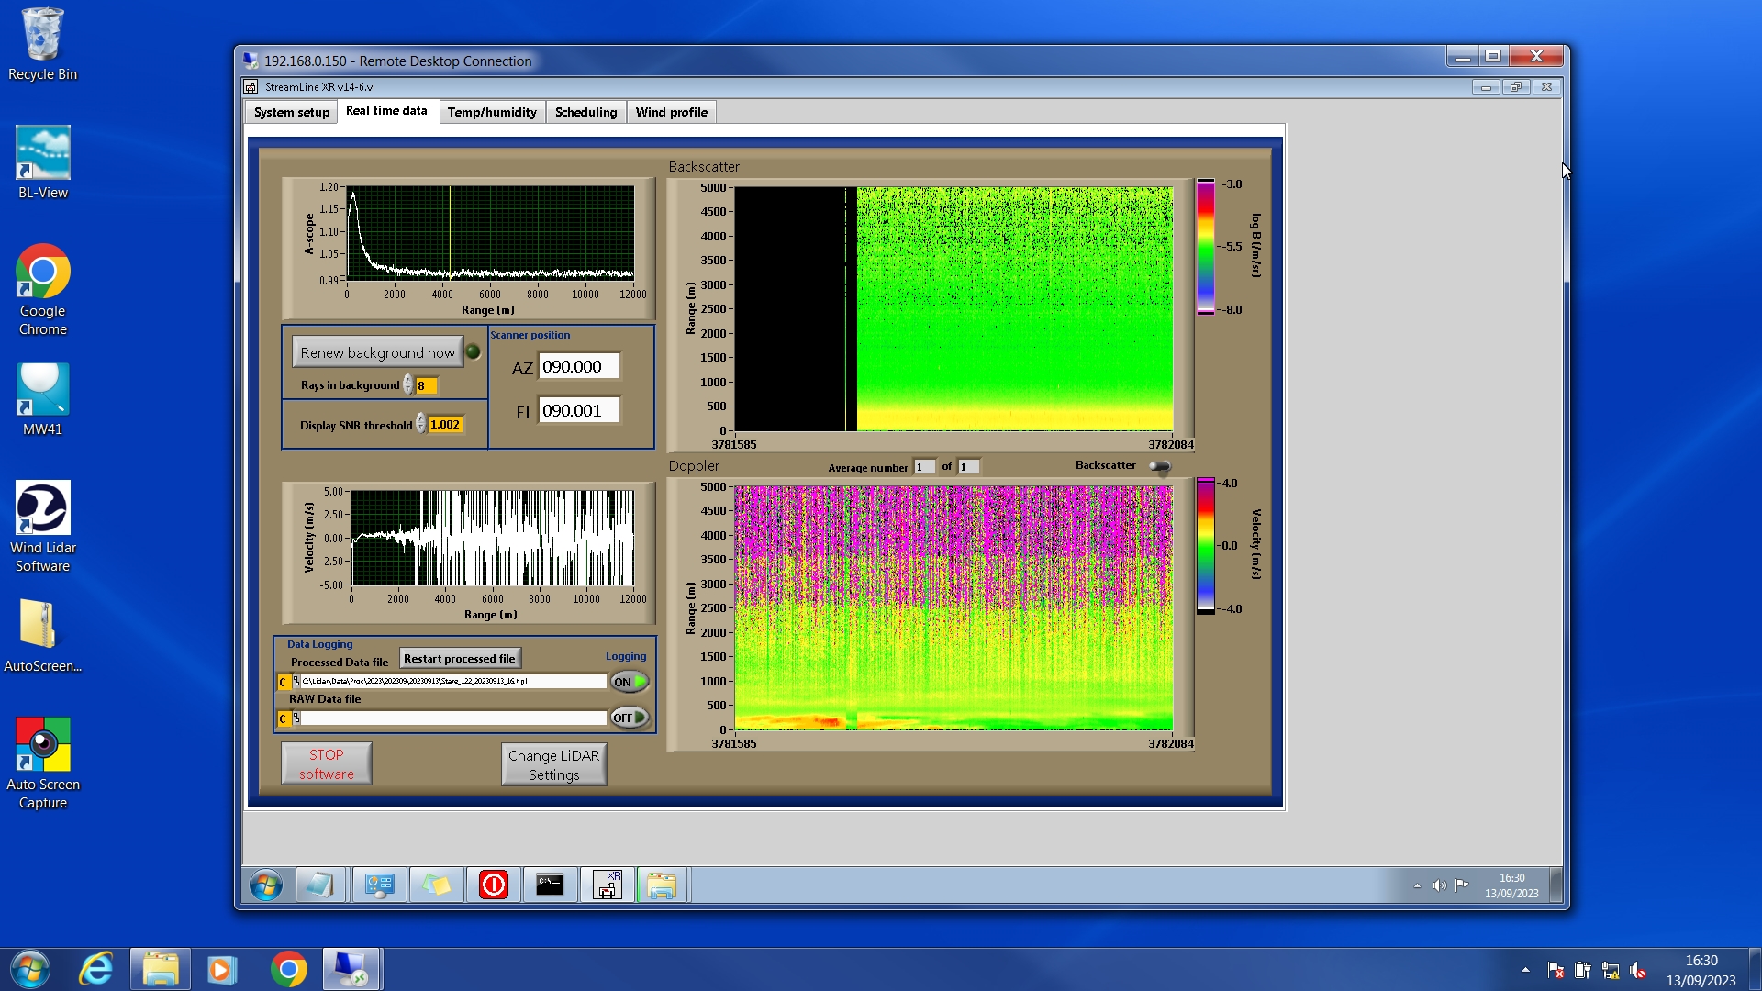Open command prompt in the remote taskbar
This screenshot has width=1762, height=991.
point(550,885)
